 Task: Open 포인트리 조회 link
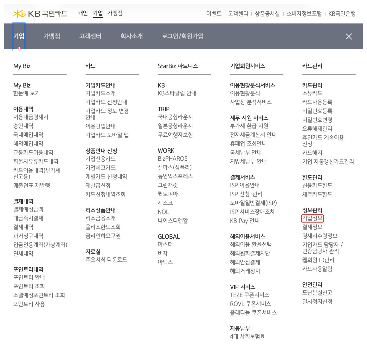click(x=29, y=286)
